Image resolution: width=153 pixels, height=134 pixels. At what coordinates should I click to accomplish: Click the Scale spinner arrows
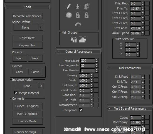[92, 80]
